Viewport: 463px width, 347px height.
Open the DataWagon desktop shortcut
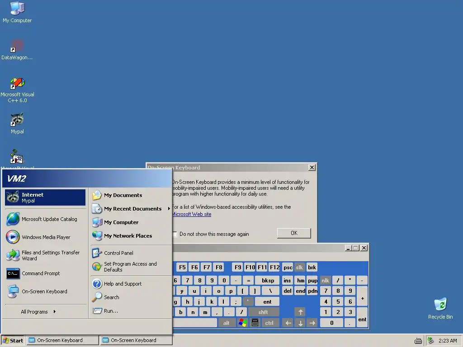click(17, 50)
